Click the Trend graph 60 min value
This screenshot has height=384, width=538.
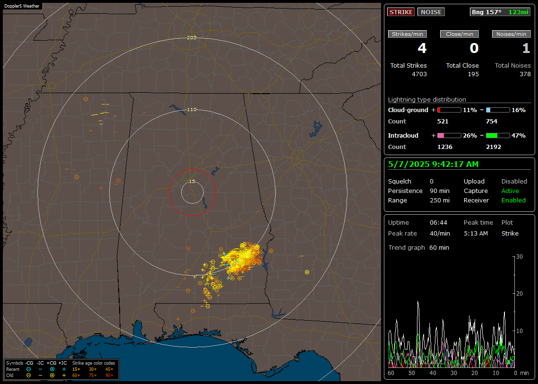point(439,248)
